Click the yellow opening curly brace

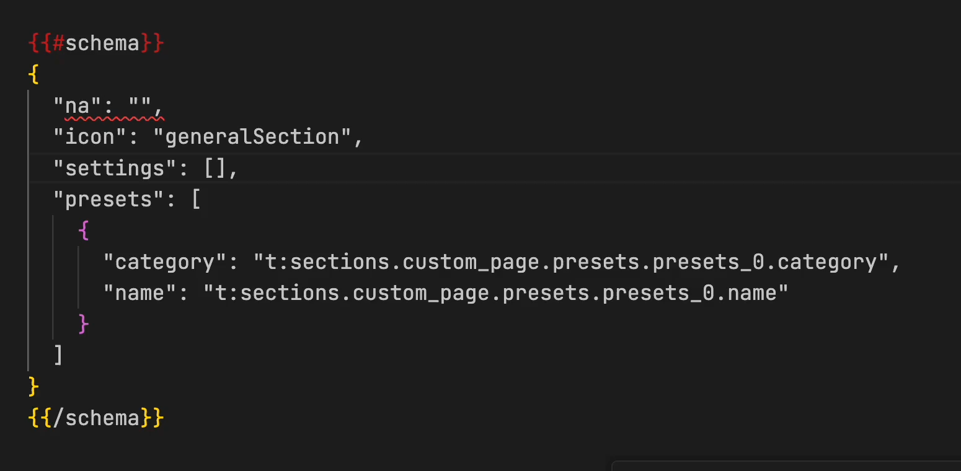click(34, 75)
